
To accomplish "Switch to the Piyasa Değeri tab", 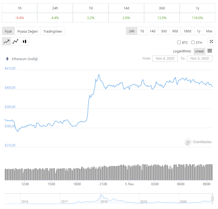I will click(x=28, y=31).
